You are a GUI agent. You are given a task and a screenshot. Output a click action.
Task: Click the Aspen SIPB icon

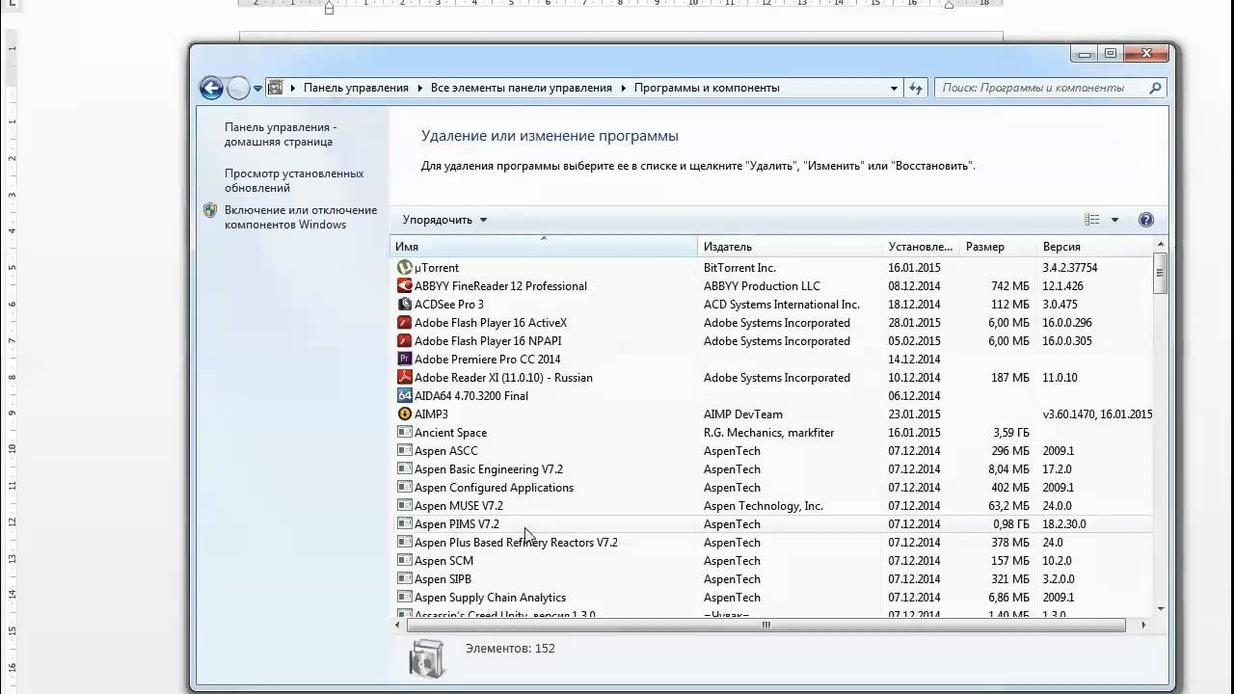click(x=405, y=578)
